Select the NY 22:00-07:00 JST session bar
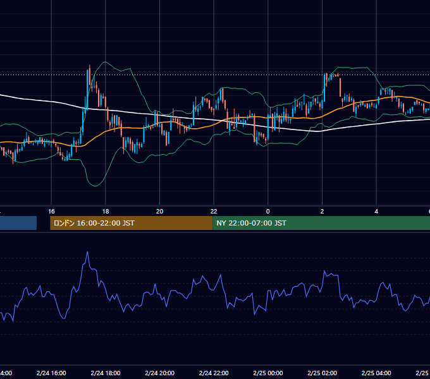 pos(321,223)
